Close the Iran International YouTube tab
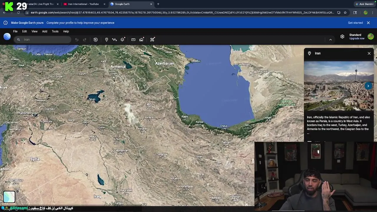 click(x=104, y=4)
